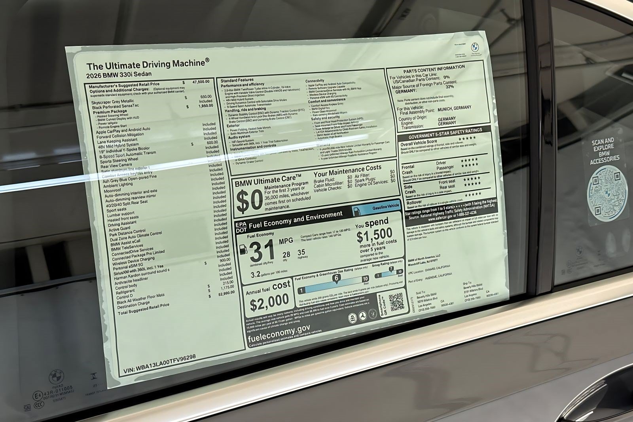Click the "PARTS CONTENT INFORMATION" heading

tap(434, 68)
